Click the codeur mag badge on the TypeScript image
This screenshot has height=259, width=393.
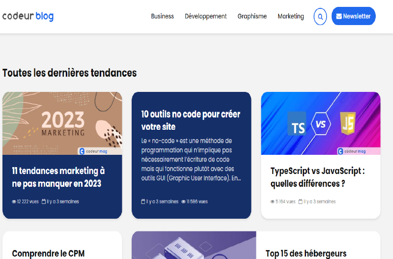tap(359, 151)
